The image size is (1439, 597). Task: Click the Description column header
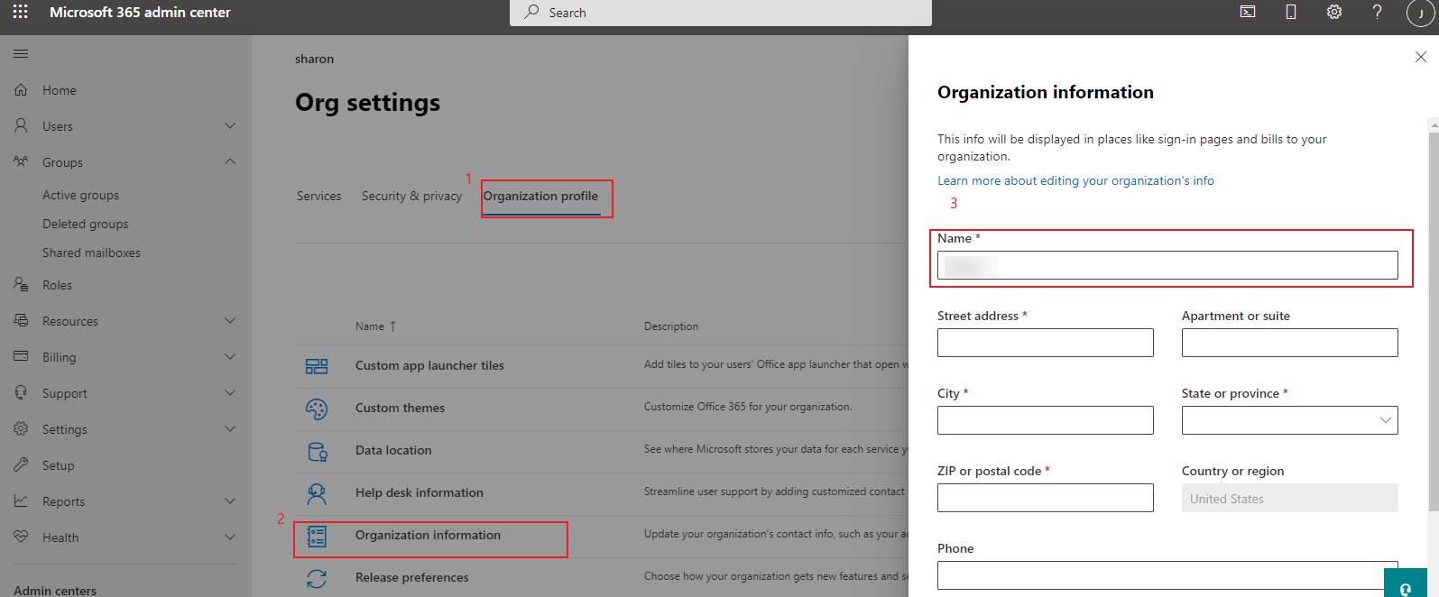pyautogui.click(x=671, y=326)
